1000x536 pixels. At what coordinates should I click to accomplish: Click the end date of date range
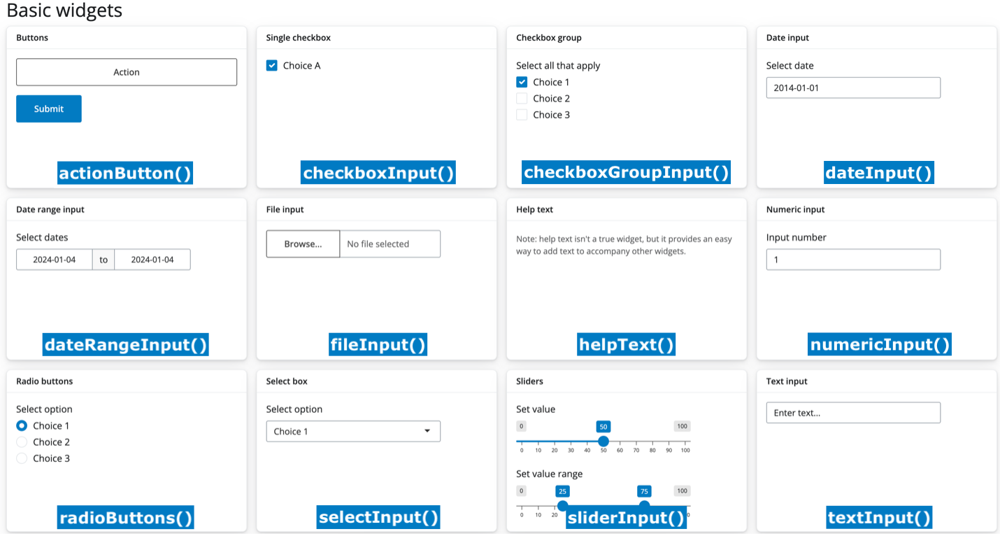pos(152,260)
